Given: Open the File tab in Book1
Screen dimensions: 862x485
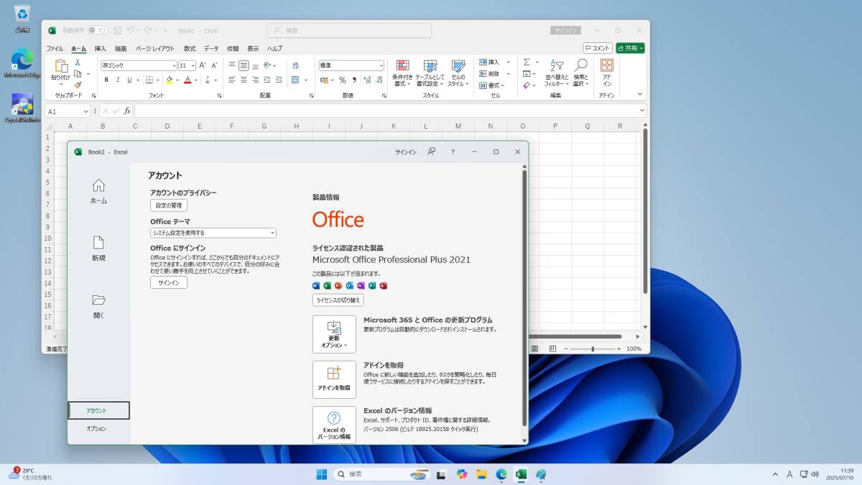Looking at the screenshot, I should [55, 48].
